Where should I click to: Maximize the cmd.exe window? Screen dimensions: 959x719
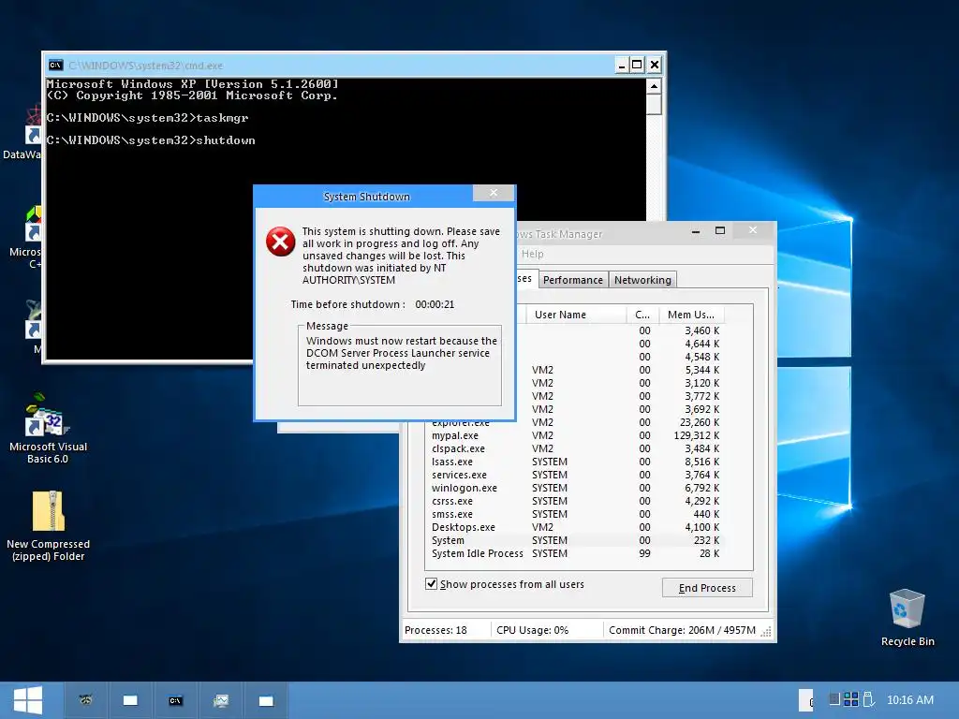[x=637, y=65]
